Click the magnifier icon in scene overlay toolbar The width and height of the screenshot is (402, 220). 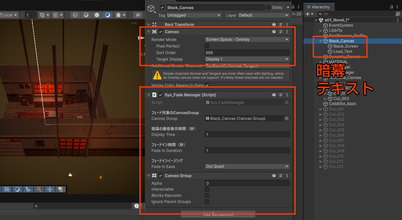click(39, 189)
